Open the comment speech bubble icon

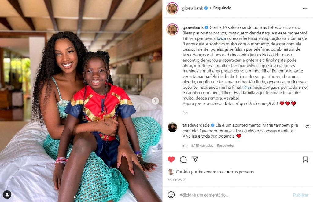tap(183, 159)
